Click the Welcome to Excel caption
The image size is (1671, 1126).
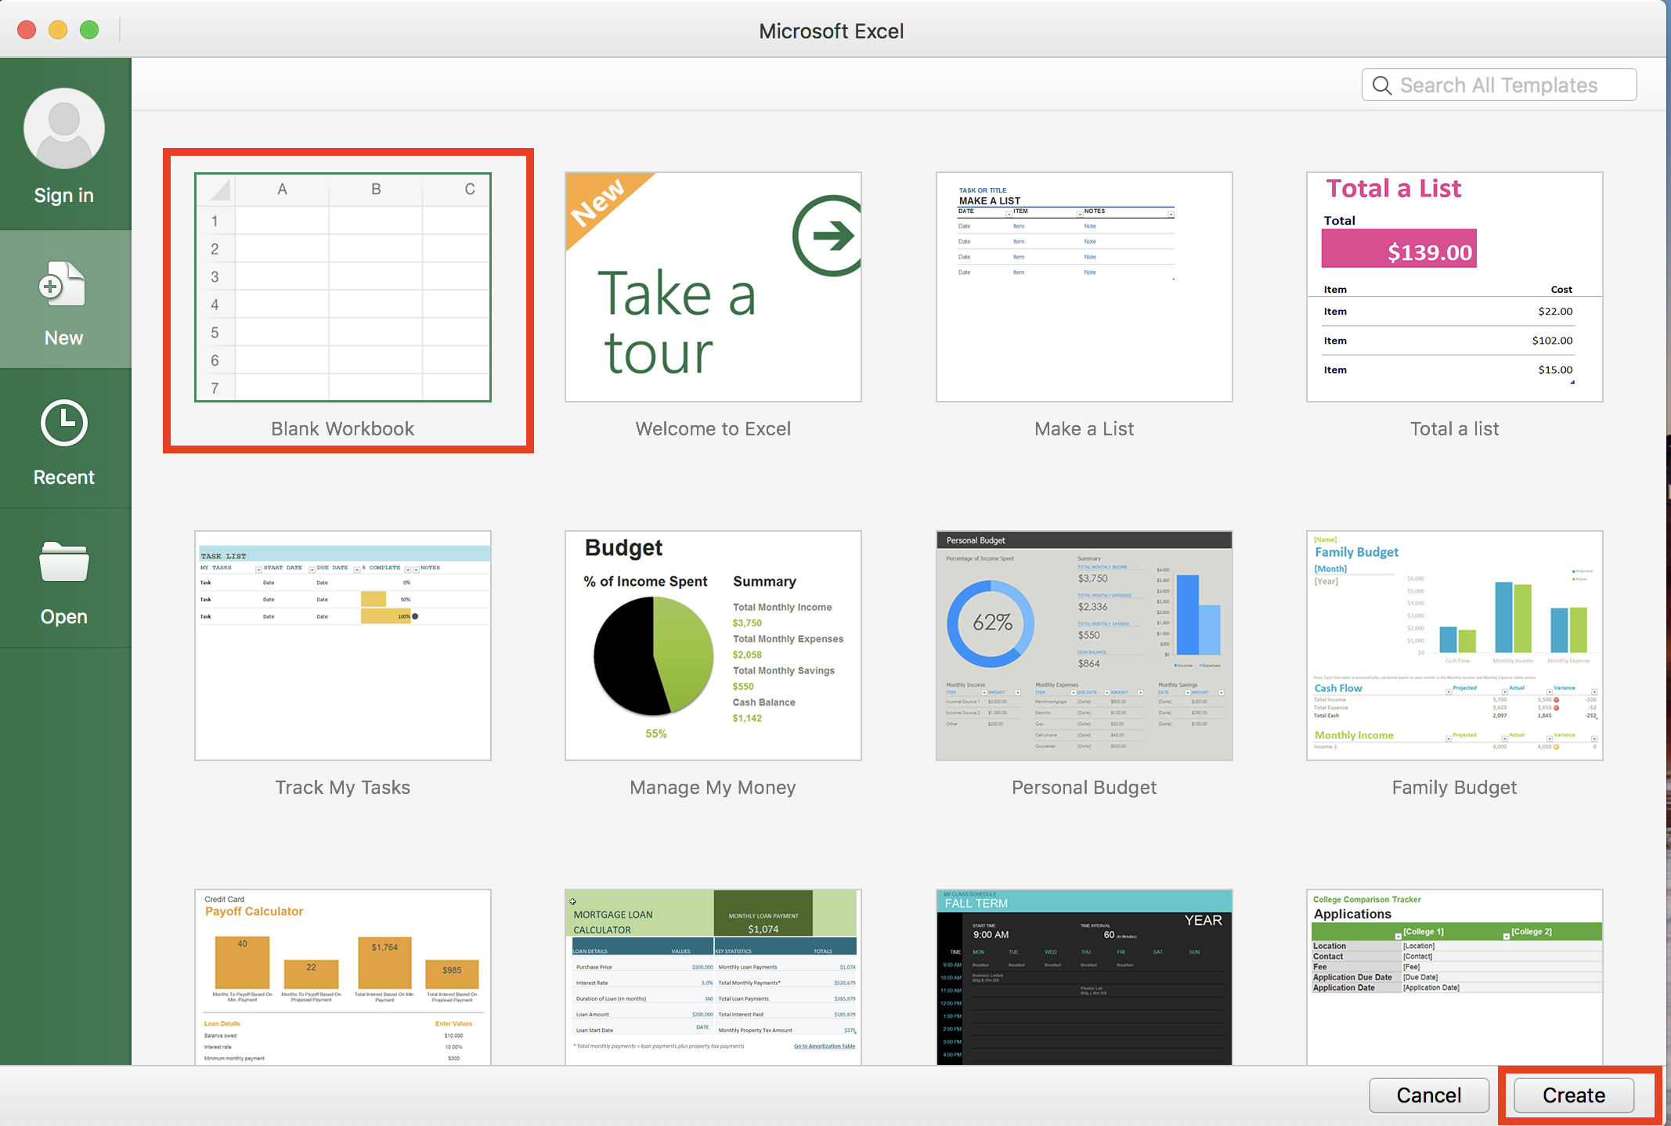(x=713, y=429)
